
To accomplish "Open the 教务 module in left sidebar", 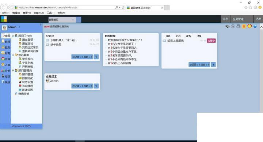I will [x=6, y=47].
